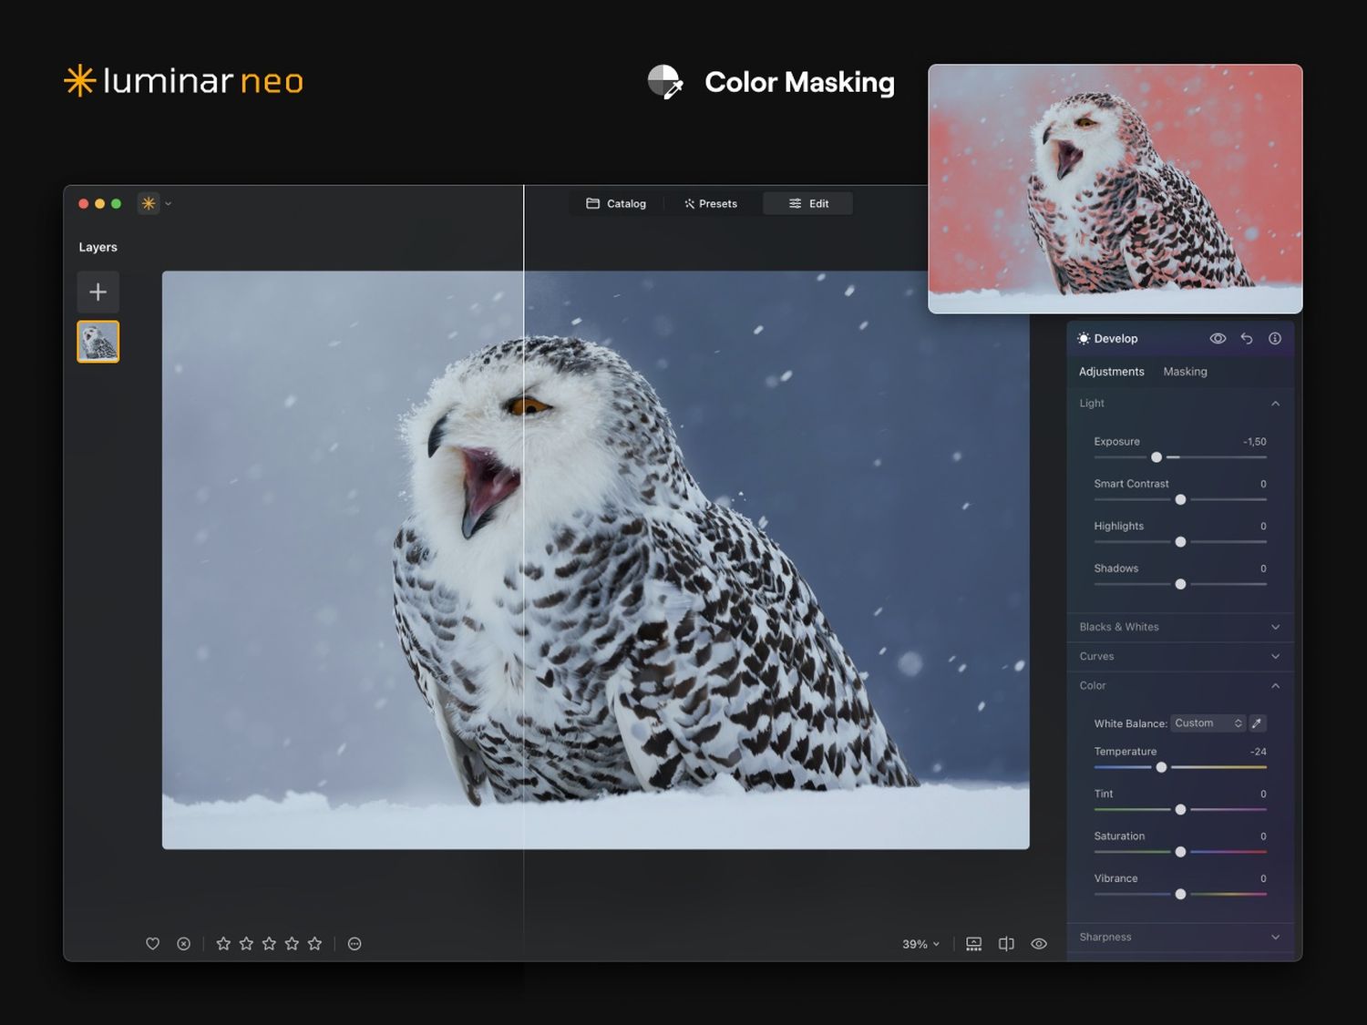
Task: Expand the app menu chevron beside logo
Action: click(x=168, y=204)
